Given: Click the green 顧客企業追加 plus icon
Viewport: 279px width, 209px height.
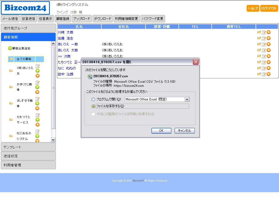Looking at the screenshot, I should [x=10, y=48].
